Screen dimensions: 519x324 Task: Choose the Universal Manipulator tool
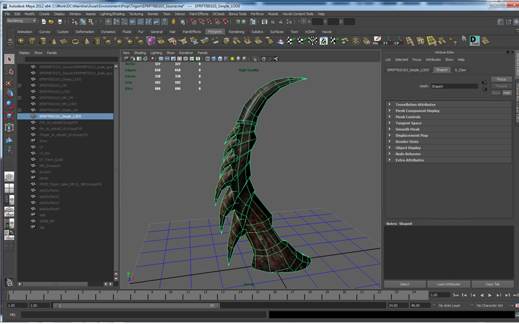coord(9,128)
